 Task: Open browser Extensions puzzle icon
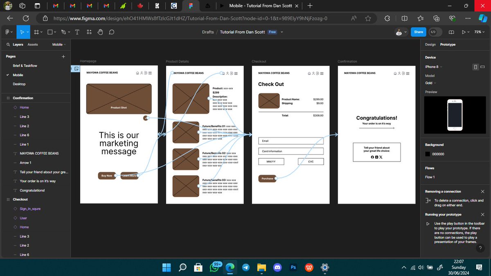[x=387, y=18]
